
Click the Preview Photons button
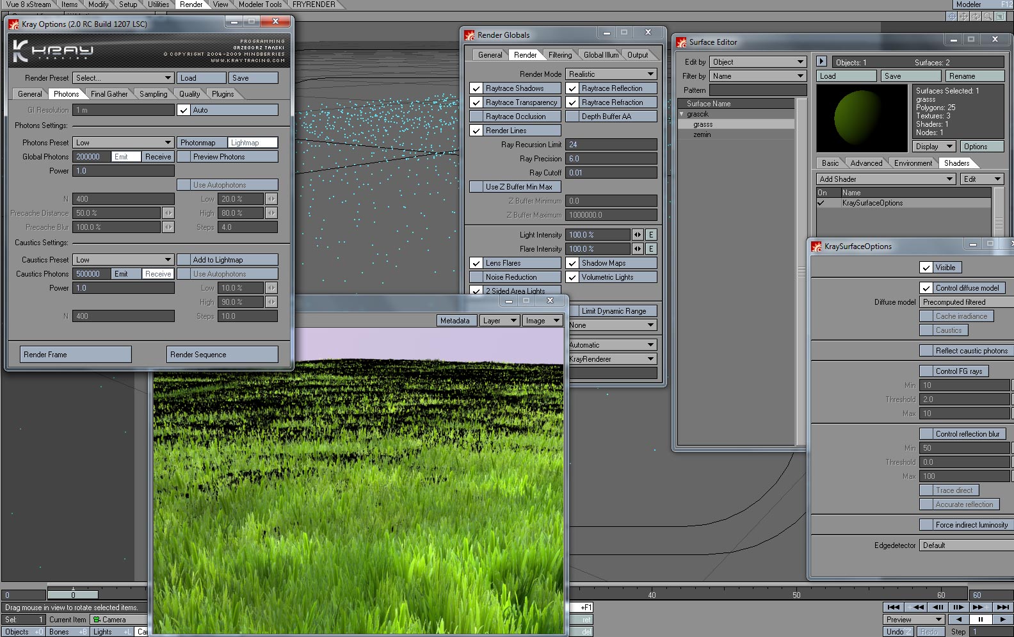[x=219, y=157]
